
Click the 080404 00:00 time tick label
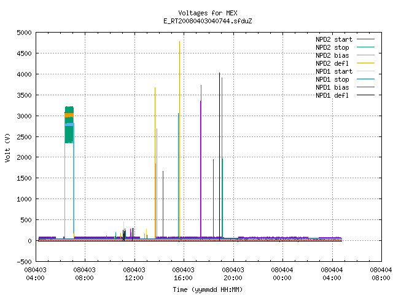(x=282, y=274)
